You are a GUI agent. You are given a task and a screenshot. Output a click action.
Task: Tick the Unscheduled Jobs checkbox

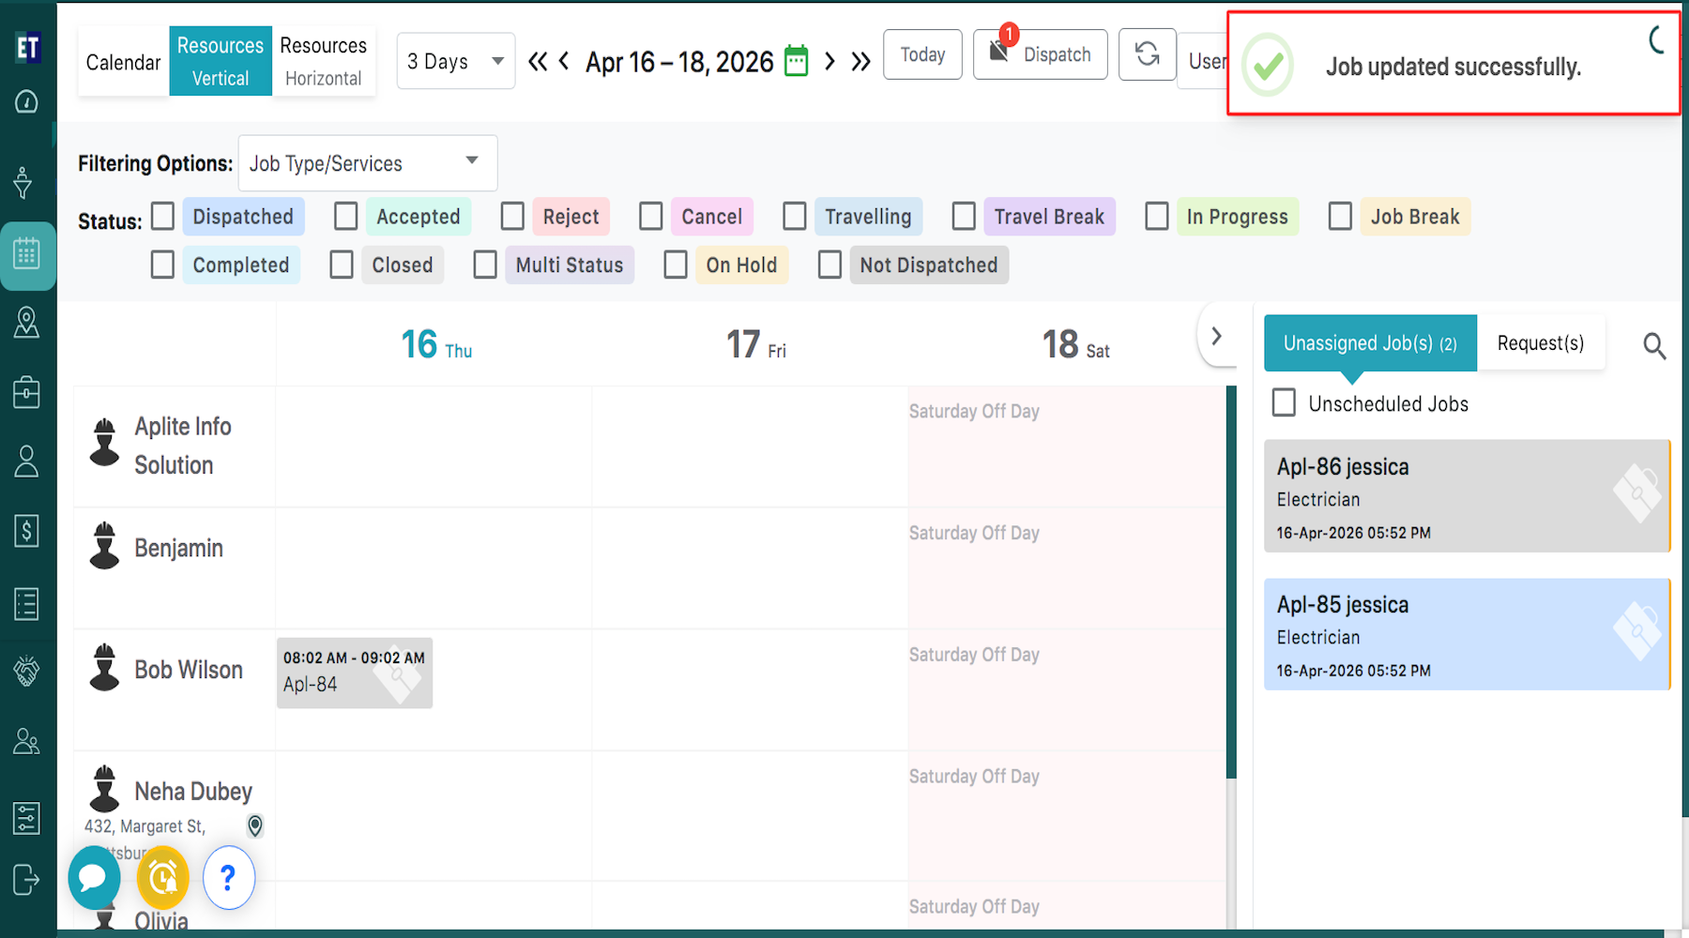coord(1284,403)
